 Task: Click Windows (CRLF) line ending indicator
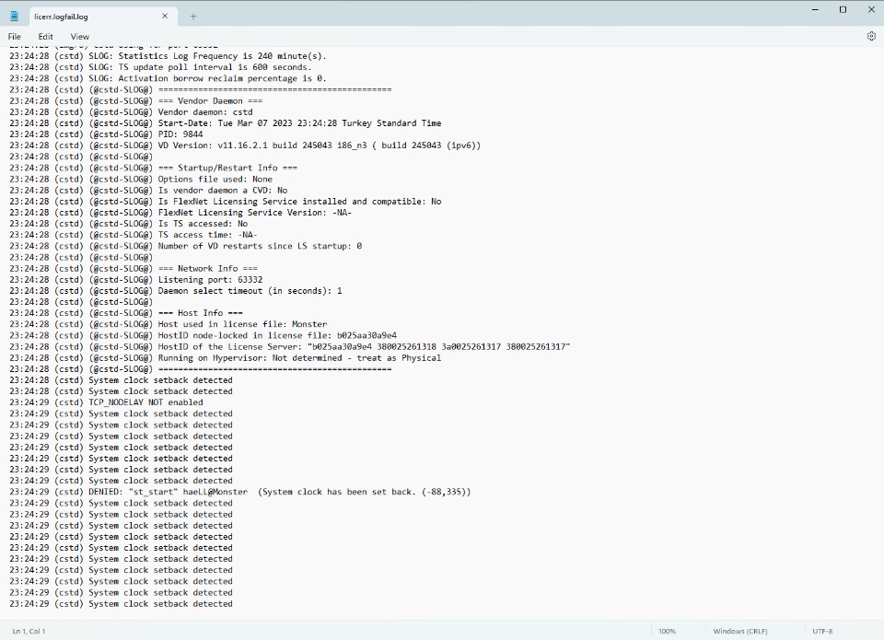coord(739,631)
